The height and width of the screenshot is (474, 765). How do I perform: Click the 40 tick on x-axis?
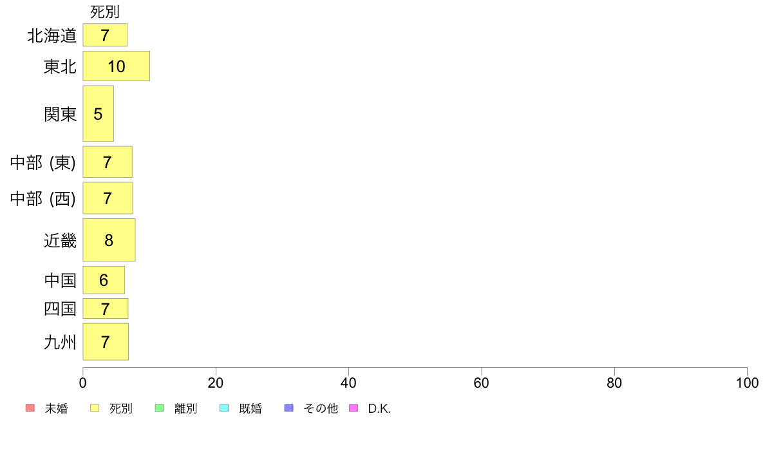pyautogui.click(x=348, y=383)
